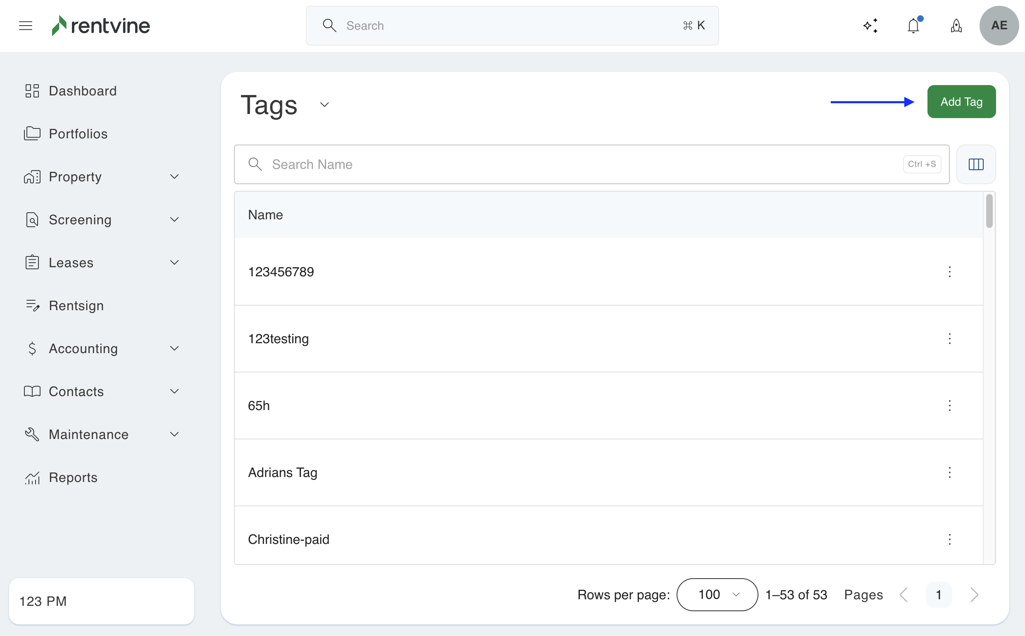Open notifications bell icon

913,26
